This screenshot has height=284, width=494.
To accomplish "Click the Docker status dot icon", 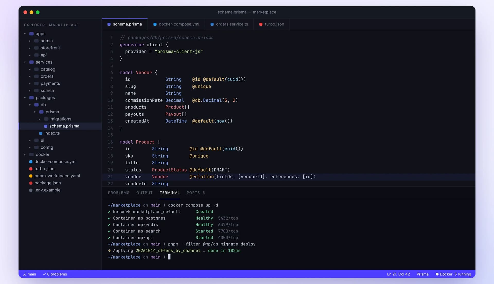I will point(437,274).
